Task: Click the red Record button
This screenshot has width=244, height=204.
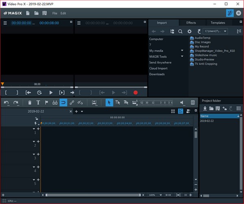Action: click(135, 92)
